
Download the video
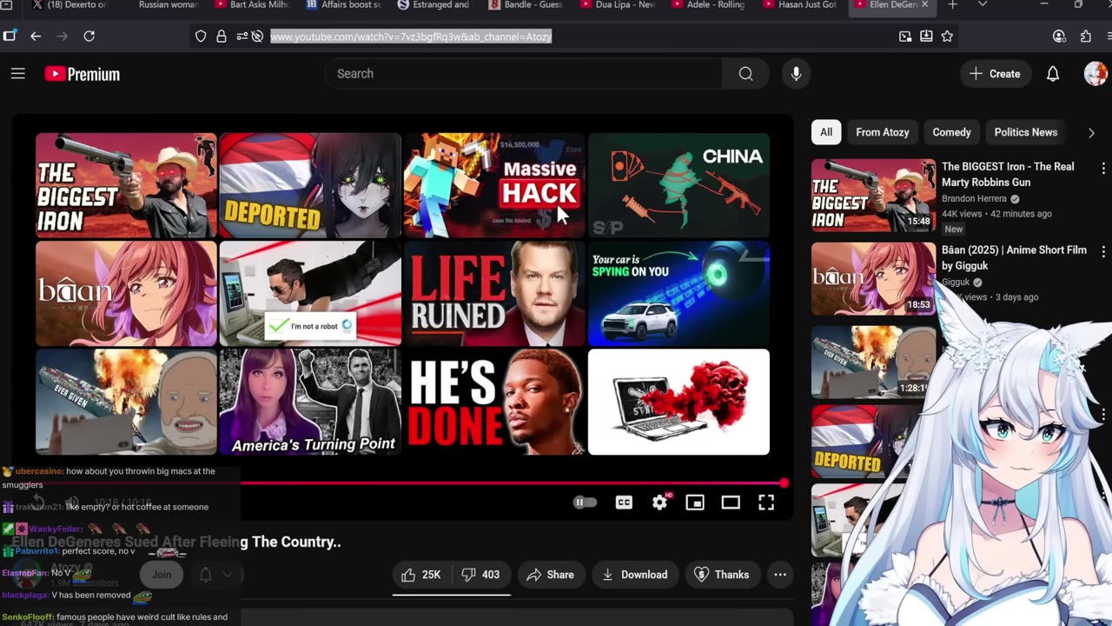[x=635, y=575]
